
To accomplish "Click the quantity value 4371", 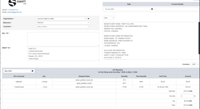I will pyautogui.click(x=124, y=83).
